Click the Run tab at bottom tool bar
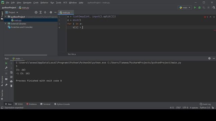This screenshot has width=216, height=121. (x=8, y=104)
